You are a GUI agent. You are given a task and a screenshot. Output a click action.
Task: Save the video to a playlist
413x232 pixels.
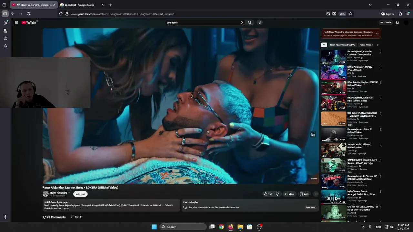(304, 194)
